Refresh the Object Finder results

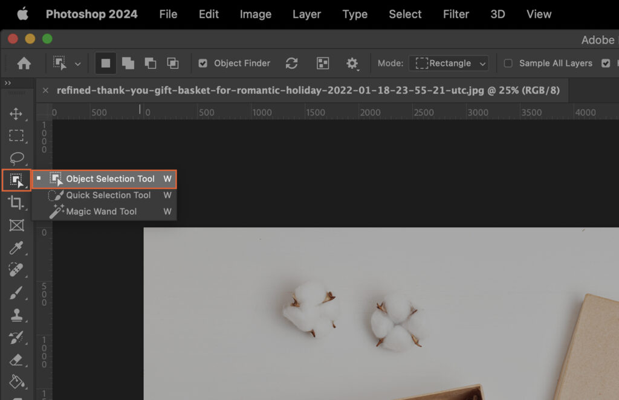click(291, 63)
